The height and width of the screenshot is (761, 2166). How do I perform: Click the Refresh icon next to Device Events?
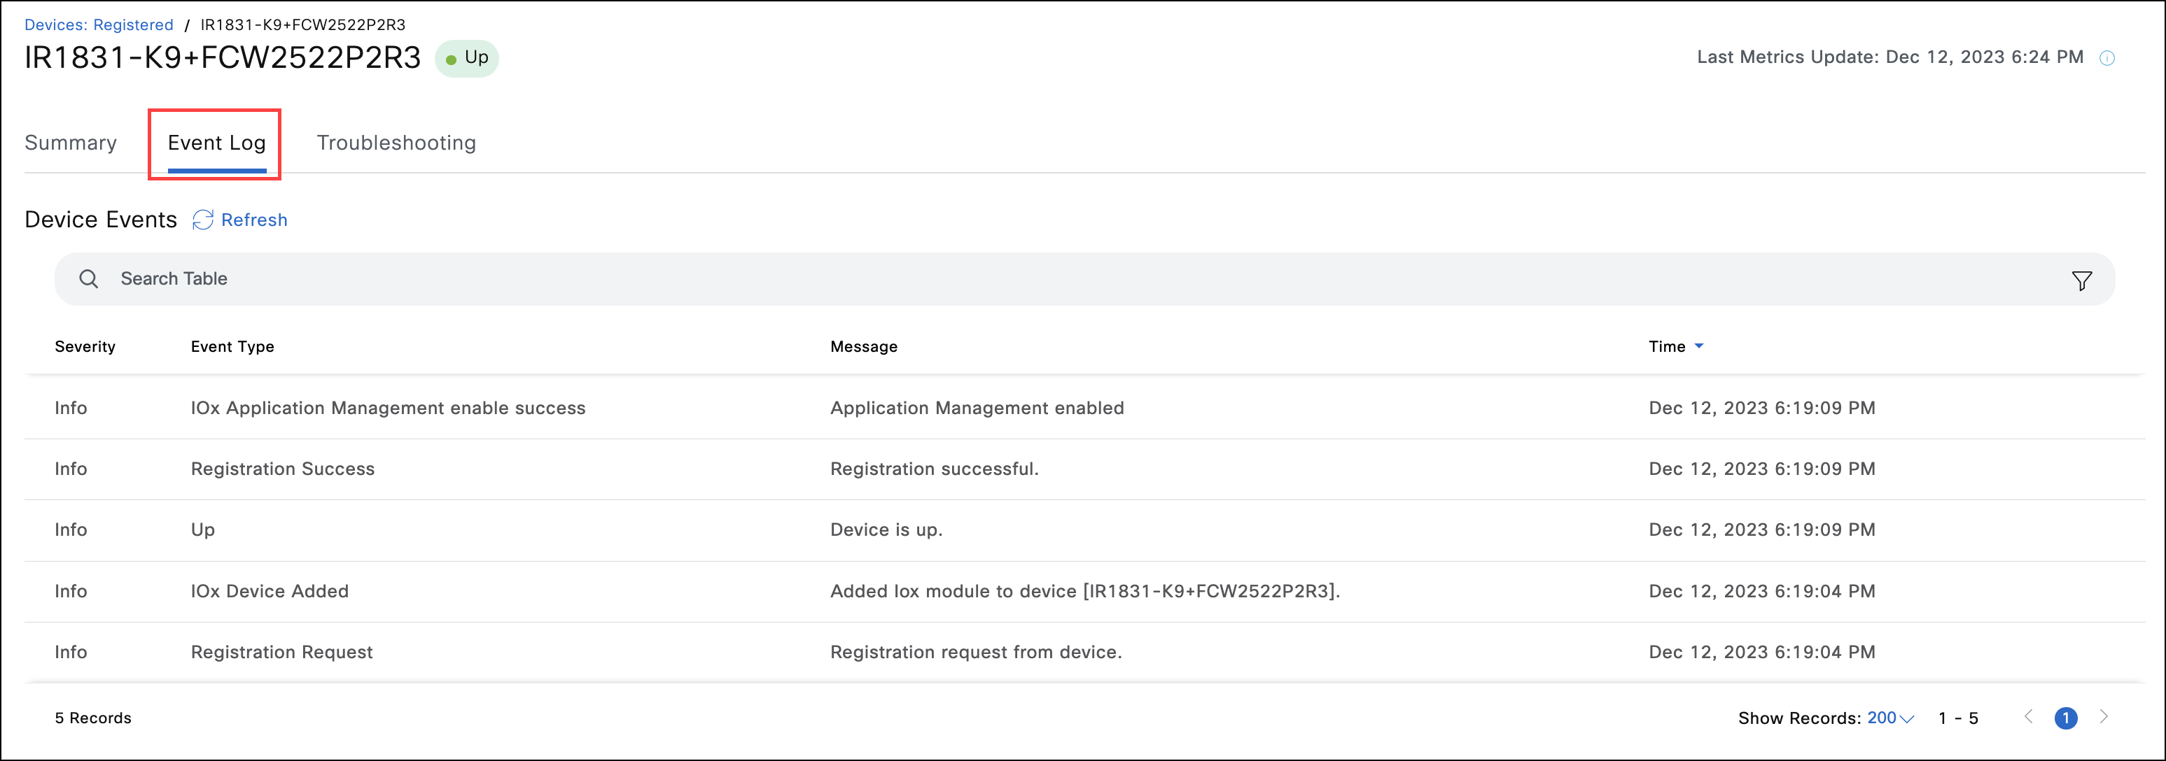click(x=202, y=220)
